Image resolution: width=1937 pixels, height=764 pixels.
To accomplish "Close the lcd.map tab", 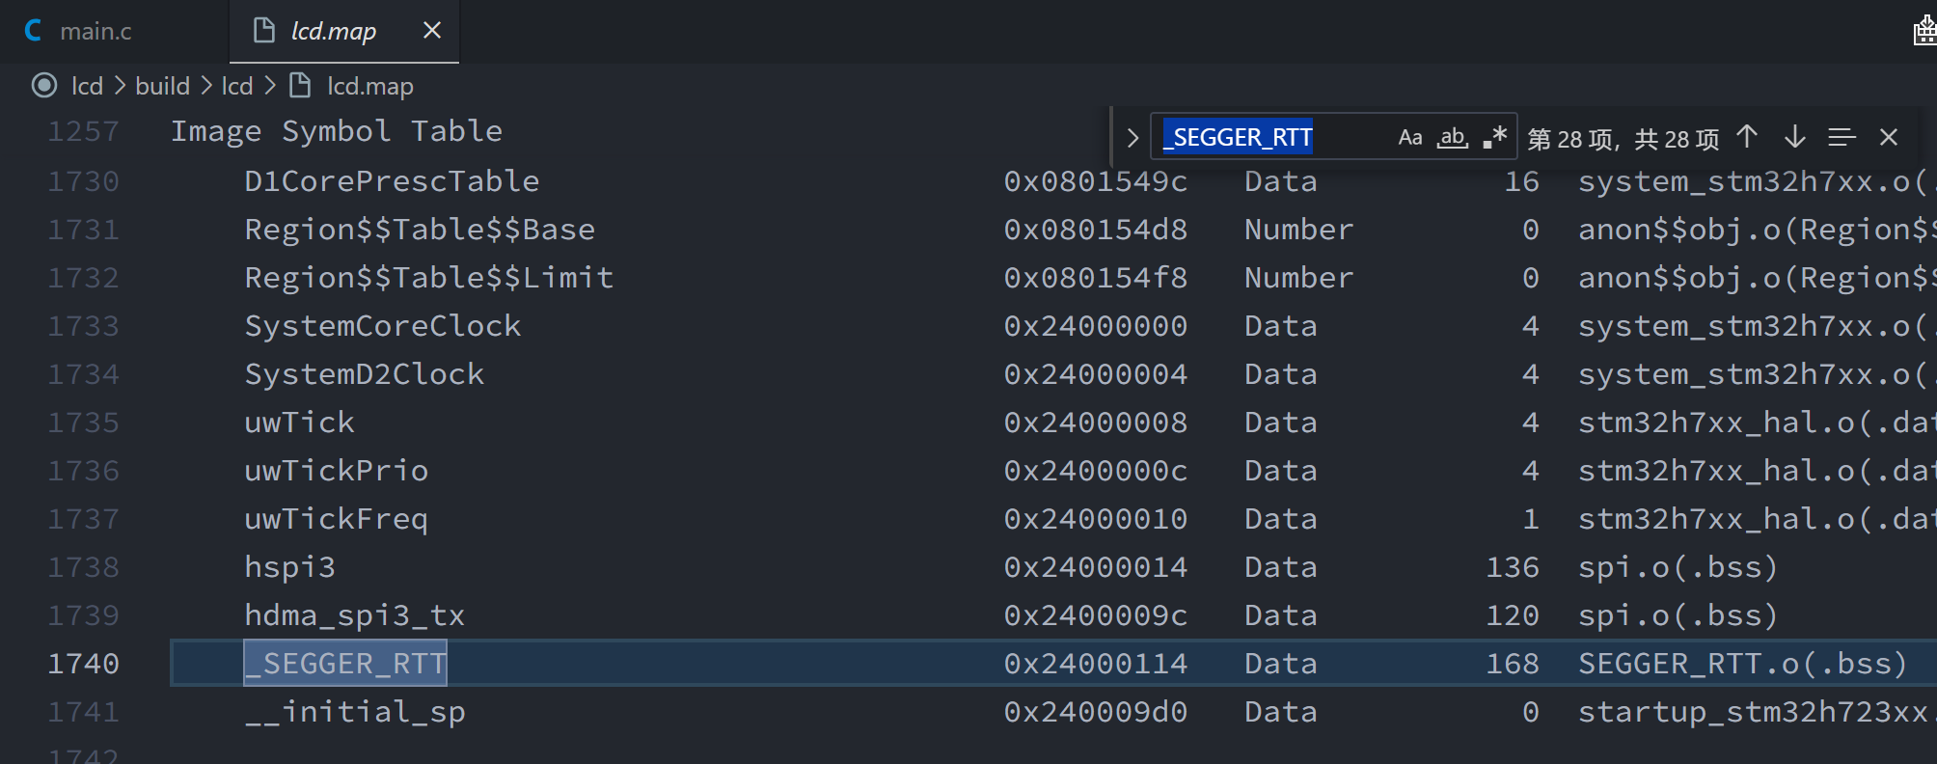I will [432, 31].
